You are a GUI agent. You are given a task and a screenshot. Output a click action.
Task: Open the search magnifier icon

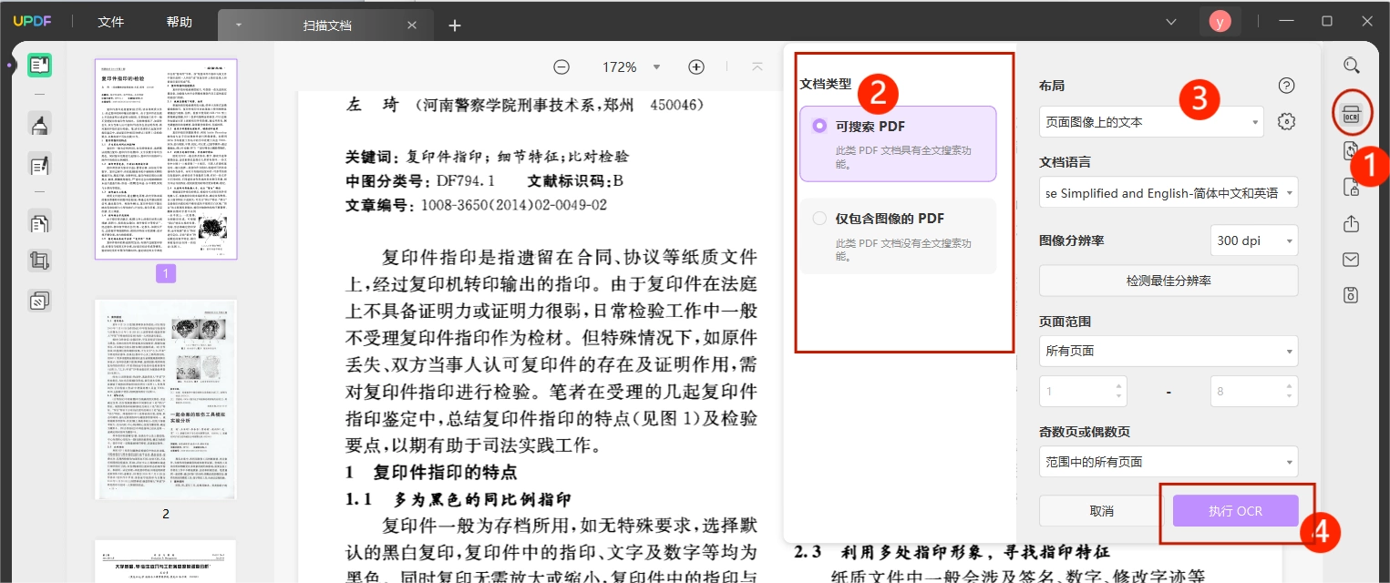click(1352, 66)
